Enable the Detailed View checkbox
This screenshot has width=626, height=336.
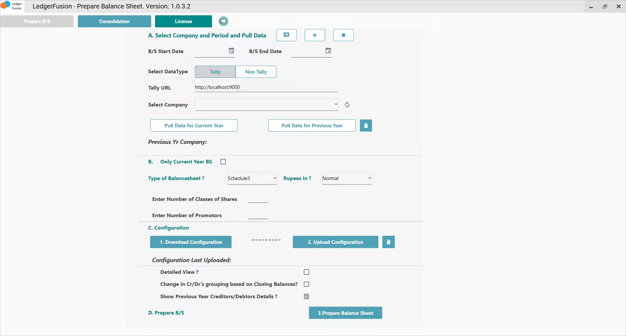click(306, 272)
